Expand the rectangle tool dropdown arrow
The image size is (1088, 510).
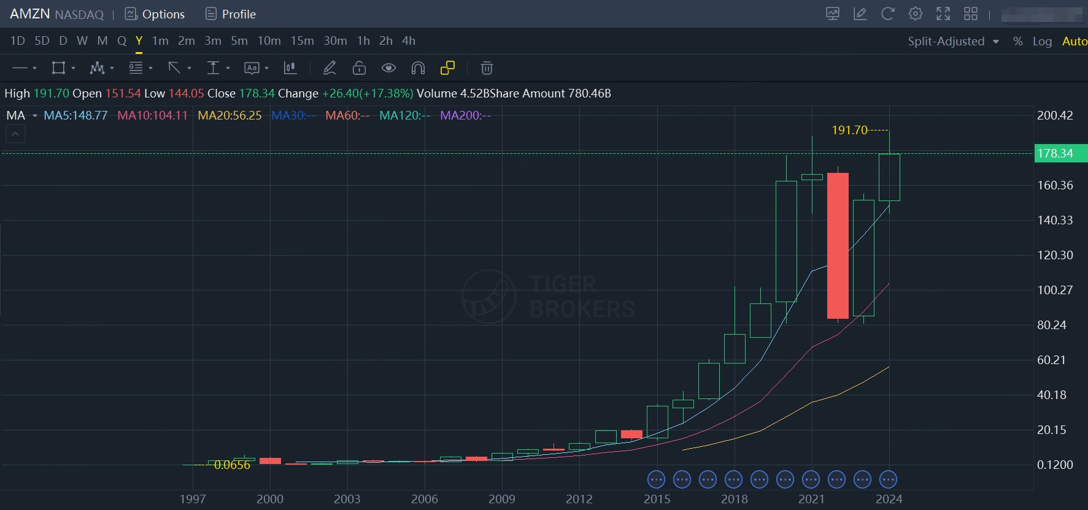pyautogui.click(x=73, y=68)
